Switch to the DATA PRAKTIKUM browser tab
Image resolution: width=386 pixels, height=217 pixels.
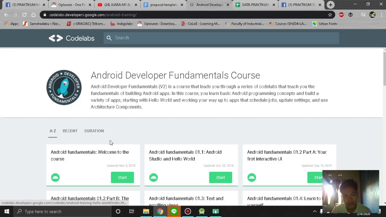coord(255,5)
